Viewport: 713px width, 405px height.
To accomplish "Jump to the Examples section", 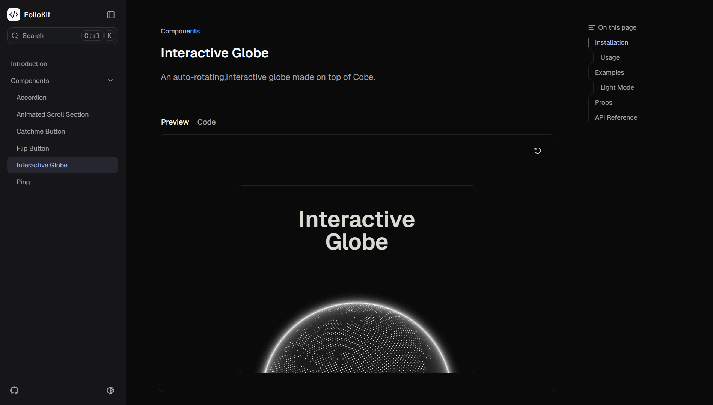I will click(609, 72).
